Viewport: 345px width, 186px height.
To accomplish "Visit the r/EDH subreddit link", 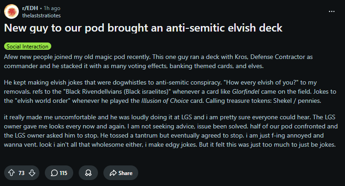I will tap(30, 8).
